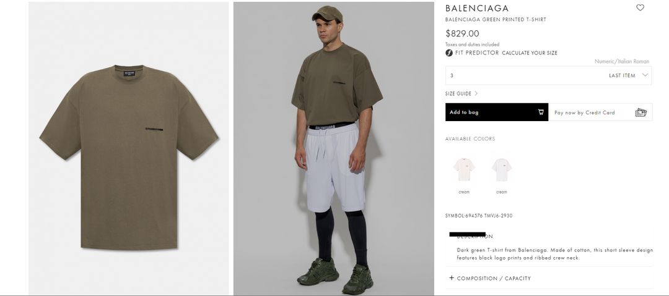Click the Balenciaga brand name heading

477,8
